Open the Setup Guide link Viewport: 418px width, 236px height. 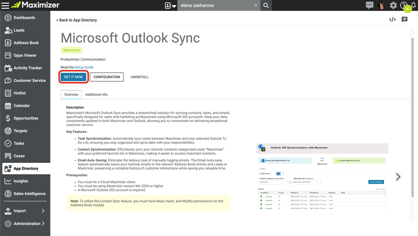click(x=84, y=67)
